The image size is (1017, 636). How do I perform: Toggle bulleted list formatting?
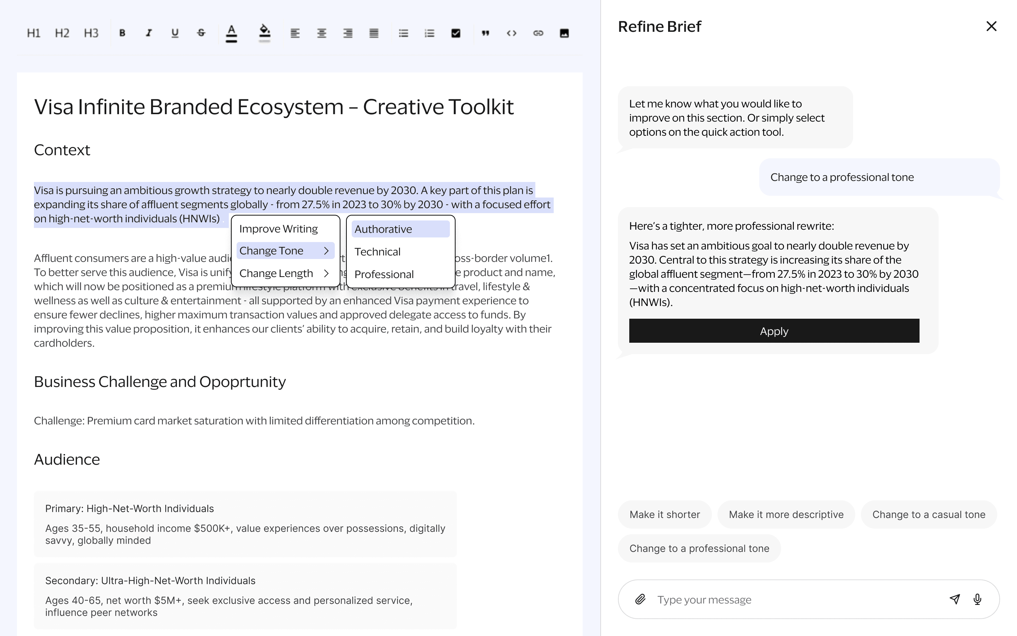pyautogui.click(x=403, y=33)
